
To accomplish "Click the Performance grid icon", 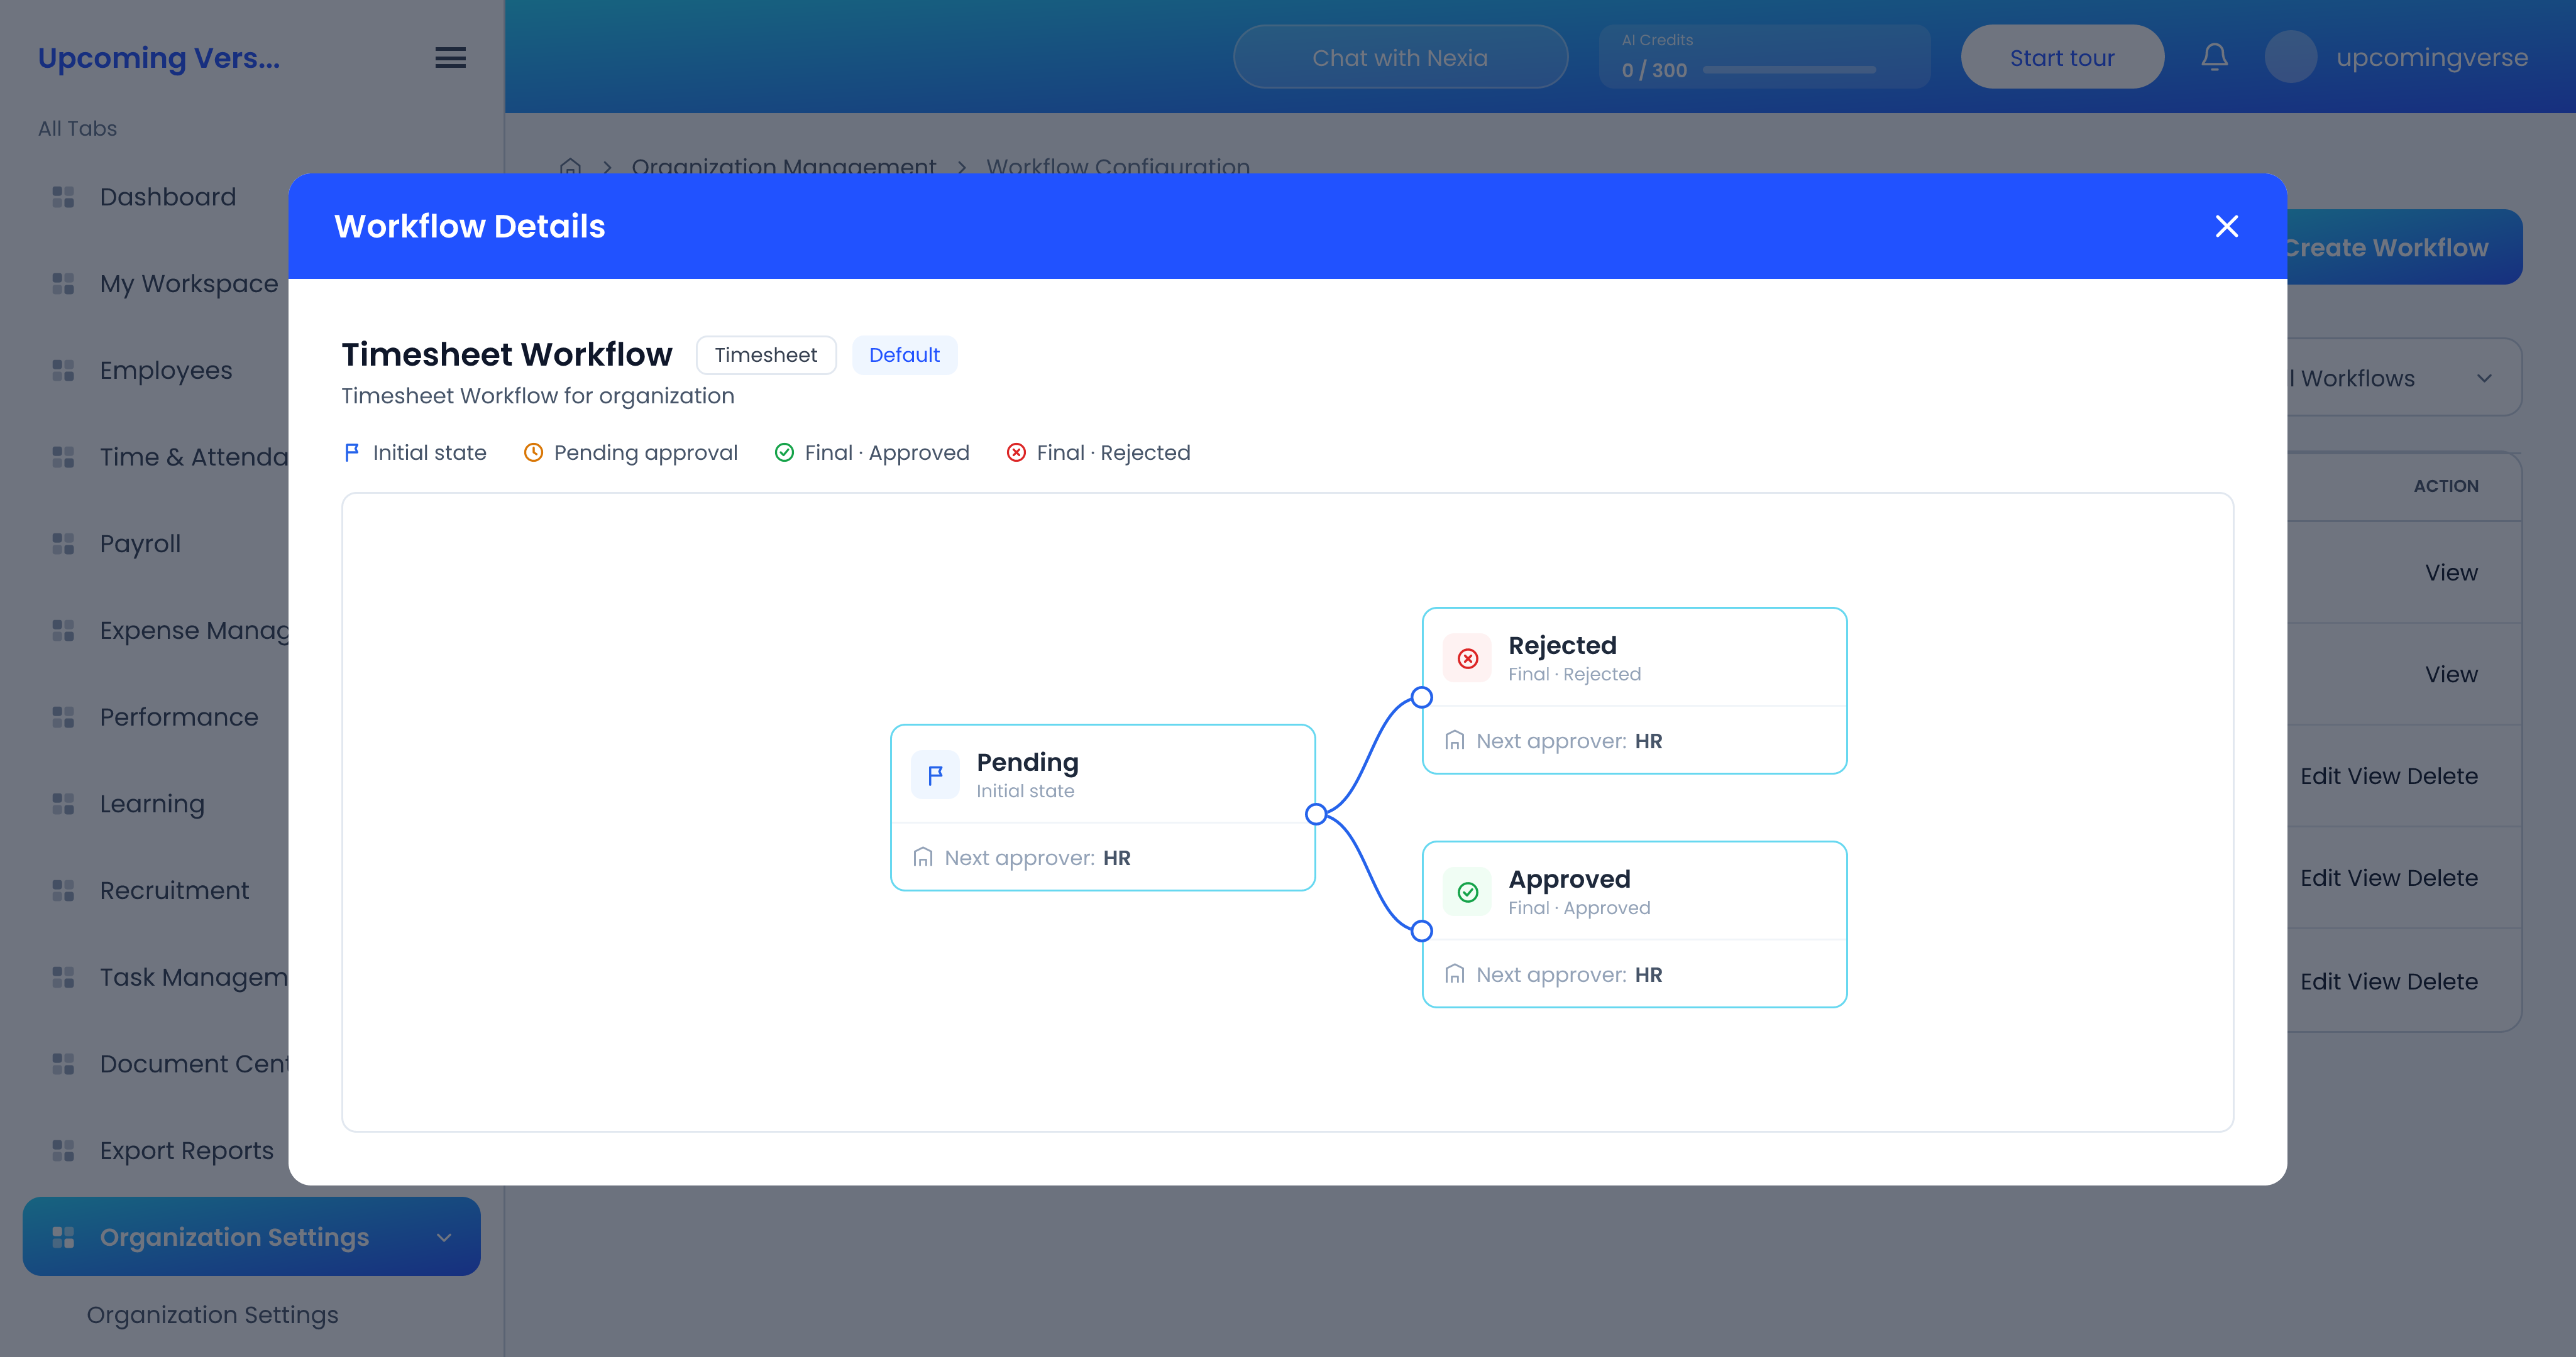I will coord(63,717).
